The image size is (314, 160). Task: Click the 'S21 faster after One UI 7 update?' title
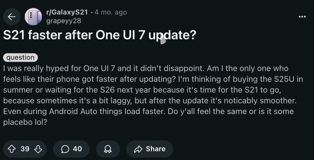[x=99, y=35]
